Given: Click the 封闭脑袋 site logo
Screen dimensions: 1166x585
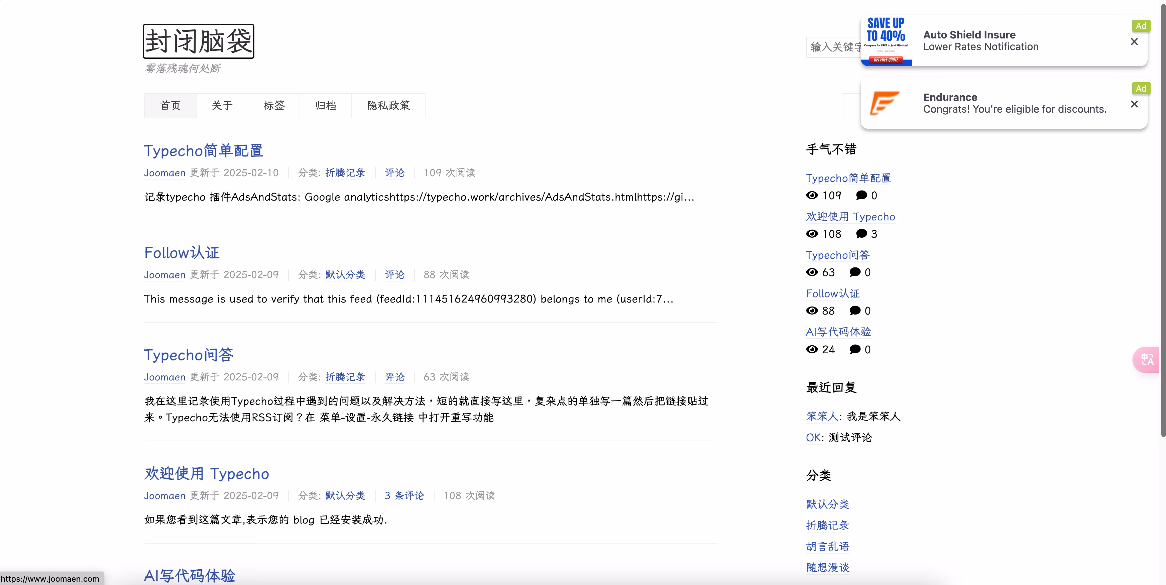Looking at the screenshot, I should coord(198,41).
